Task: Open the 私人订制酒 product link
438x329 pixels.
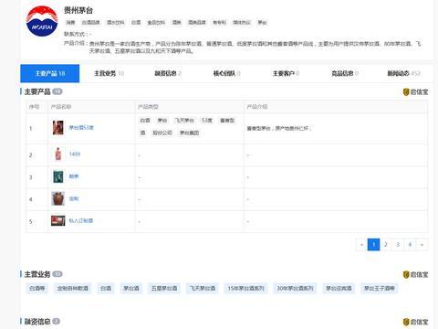Action: pyautogui.click(x=81, y=221)
